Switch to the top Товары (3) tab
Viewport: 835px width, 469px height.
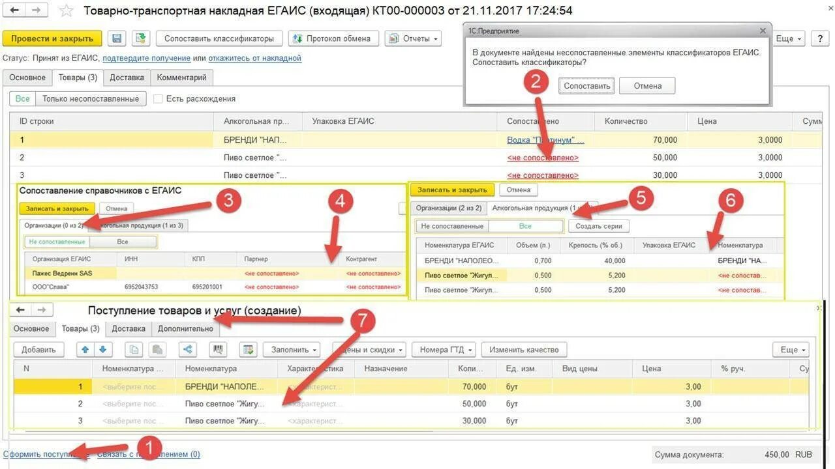[x=78, y=78]
